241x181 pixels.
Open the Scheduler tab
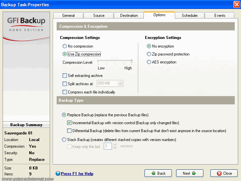(190, 16)
